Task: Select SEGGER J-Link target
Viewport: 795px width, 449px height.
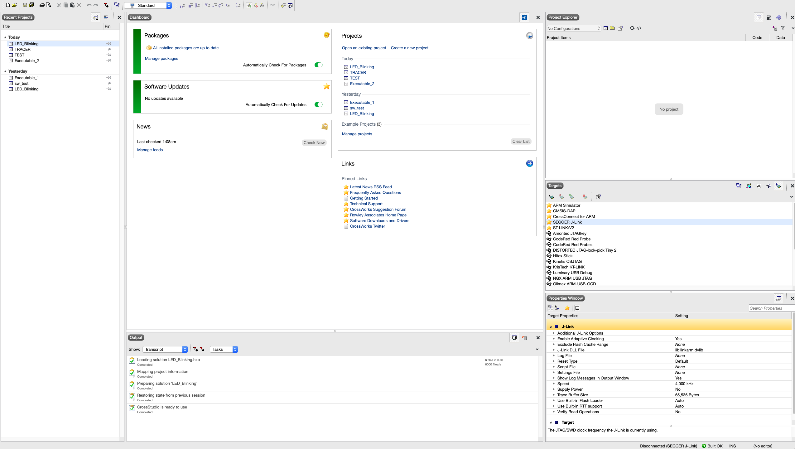Action: pyautogui.click(x=567, y=222)
